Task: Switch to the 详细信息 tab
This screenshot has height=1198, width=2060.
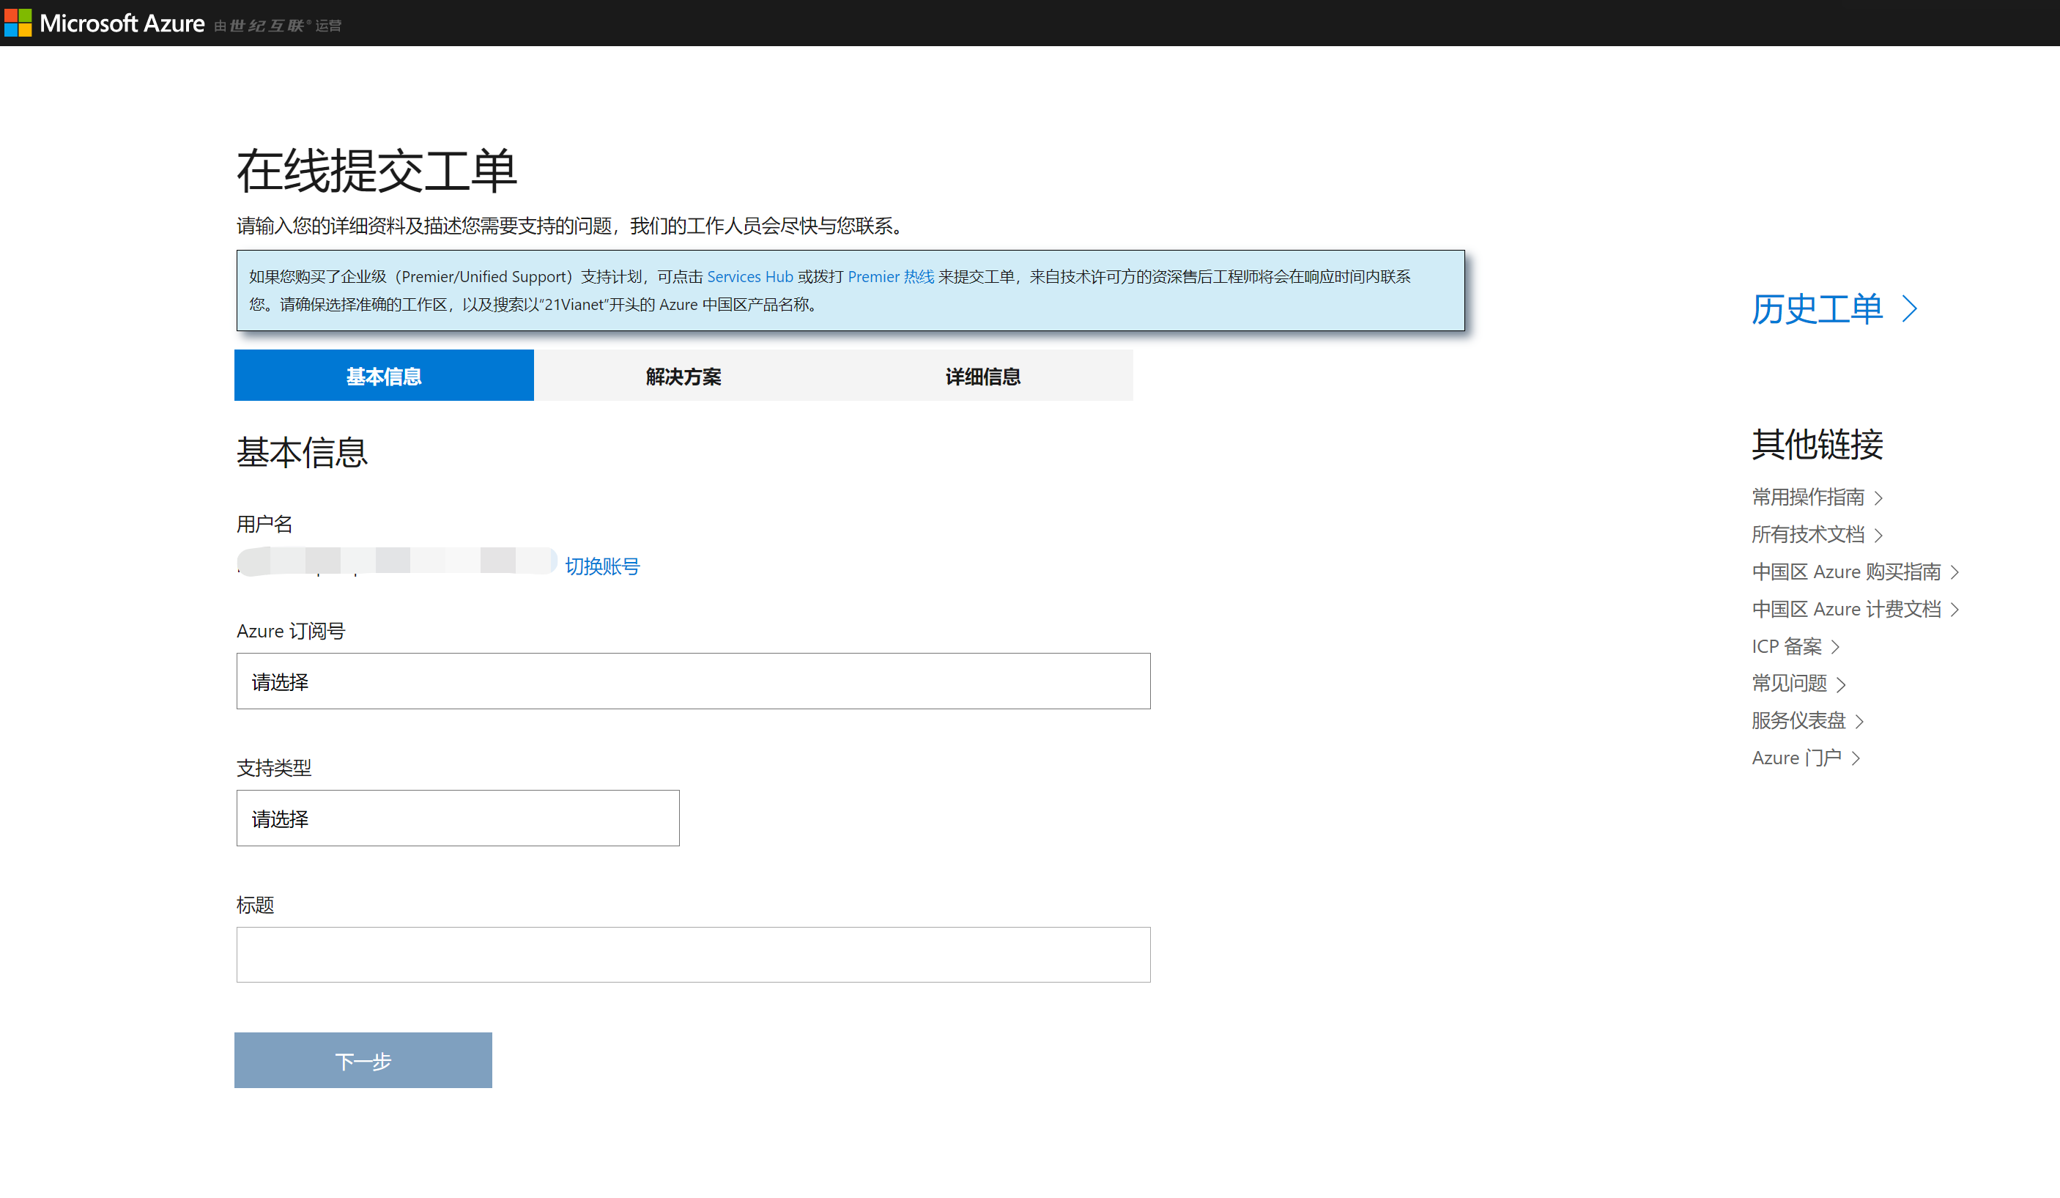Action: [982, 376]
